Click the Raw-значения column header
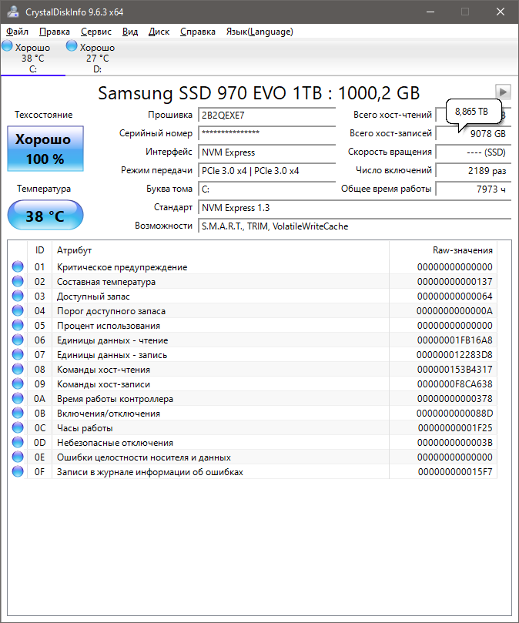519x623 pixels. click(x=443, y=250)
